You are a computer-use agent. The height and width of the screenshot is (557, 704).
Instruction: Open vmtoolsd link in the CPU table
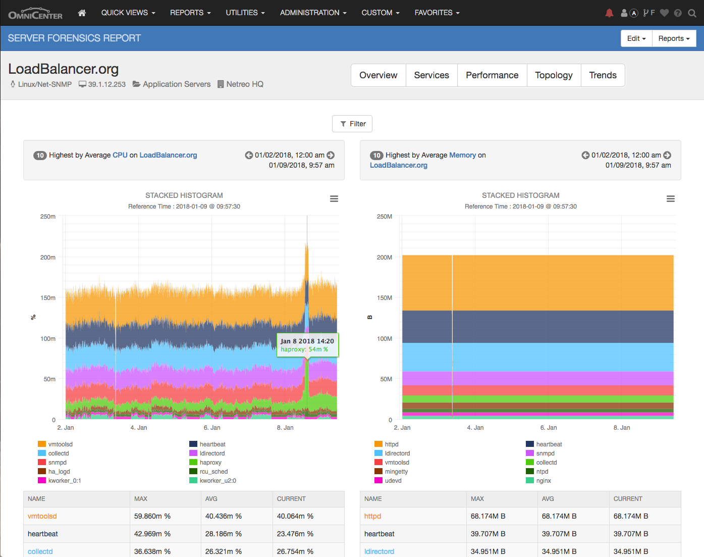click(x=42, y=516)
